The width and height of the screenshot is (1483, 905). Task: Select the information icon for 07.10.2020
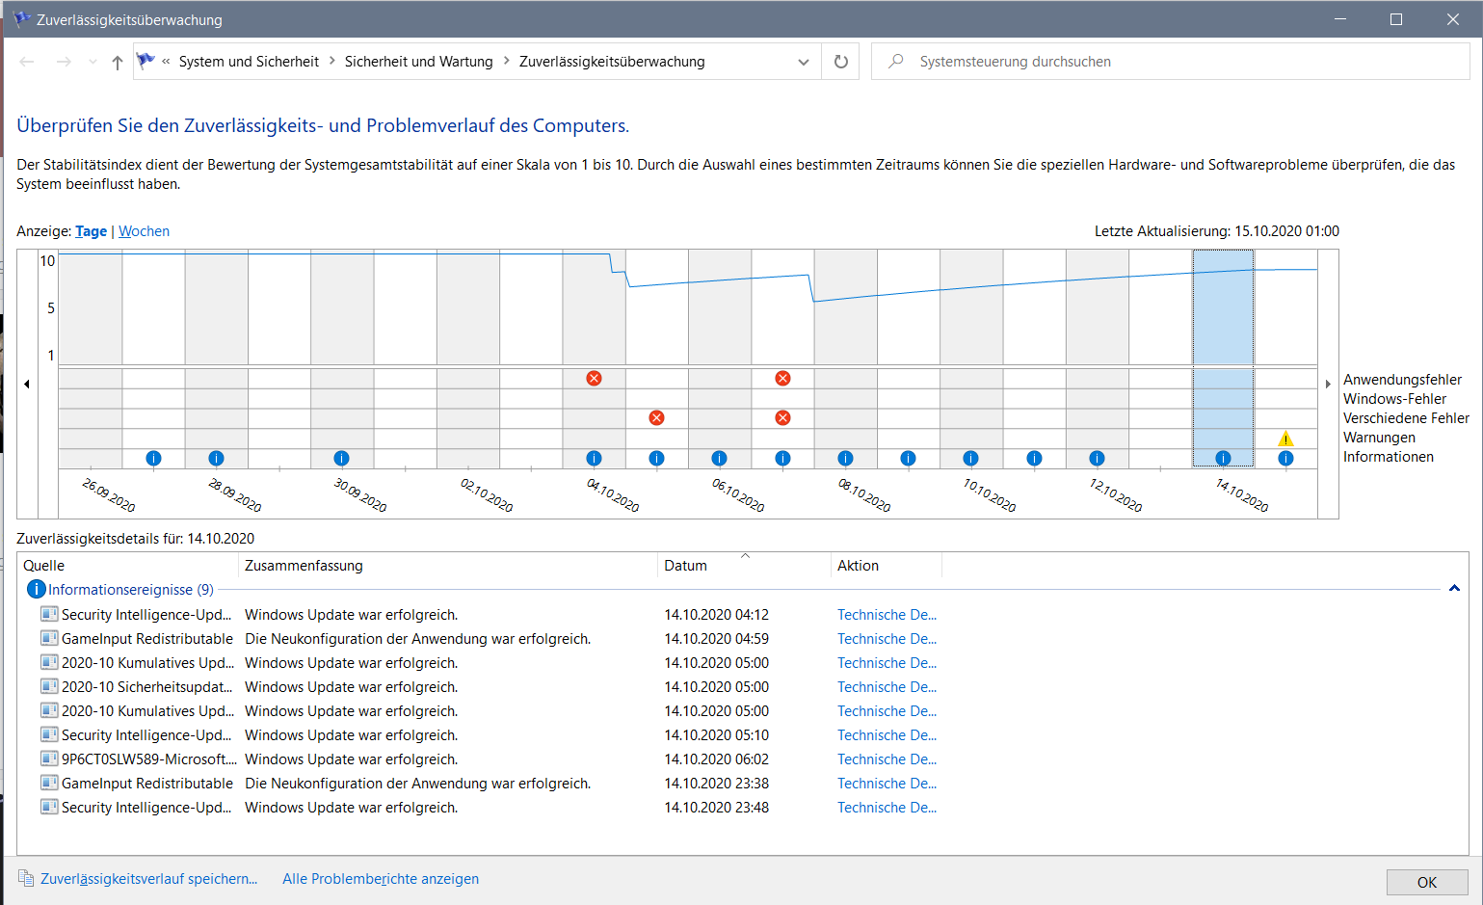[x=782, y=458]
